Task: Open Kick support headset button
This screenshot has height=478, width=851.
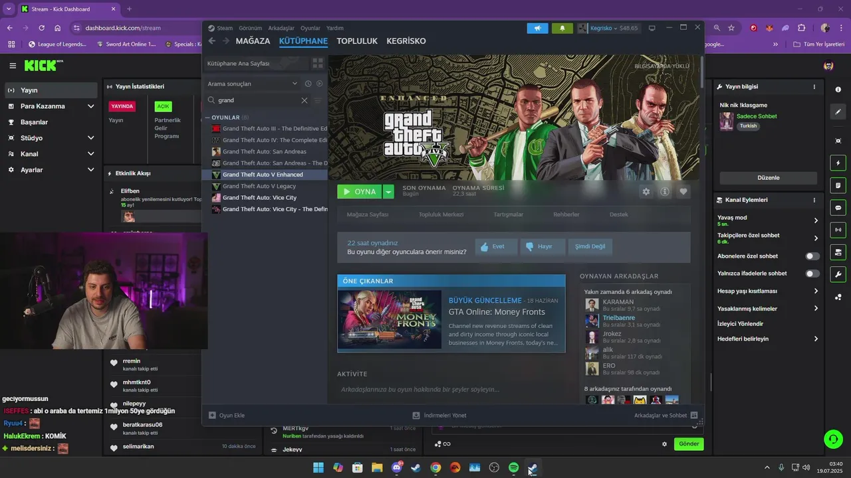Action: (x=833, y=439)
